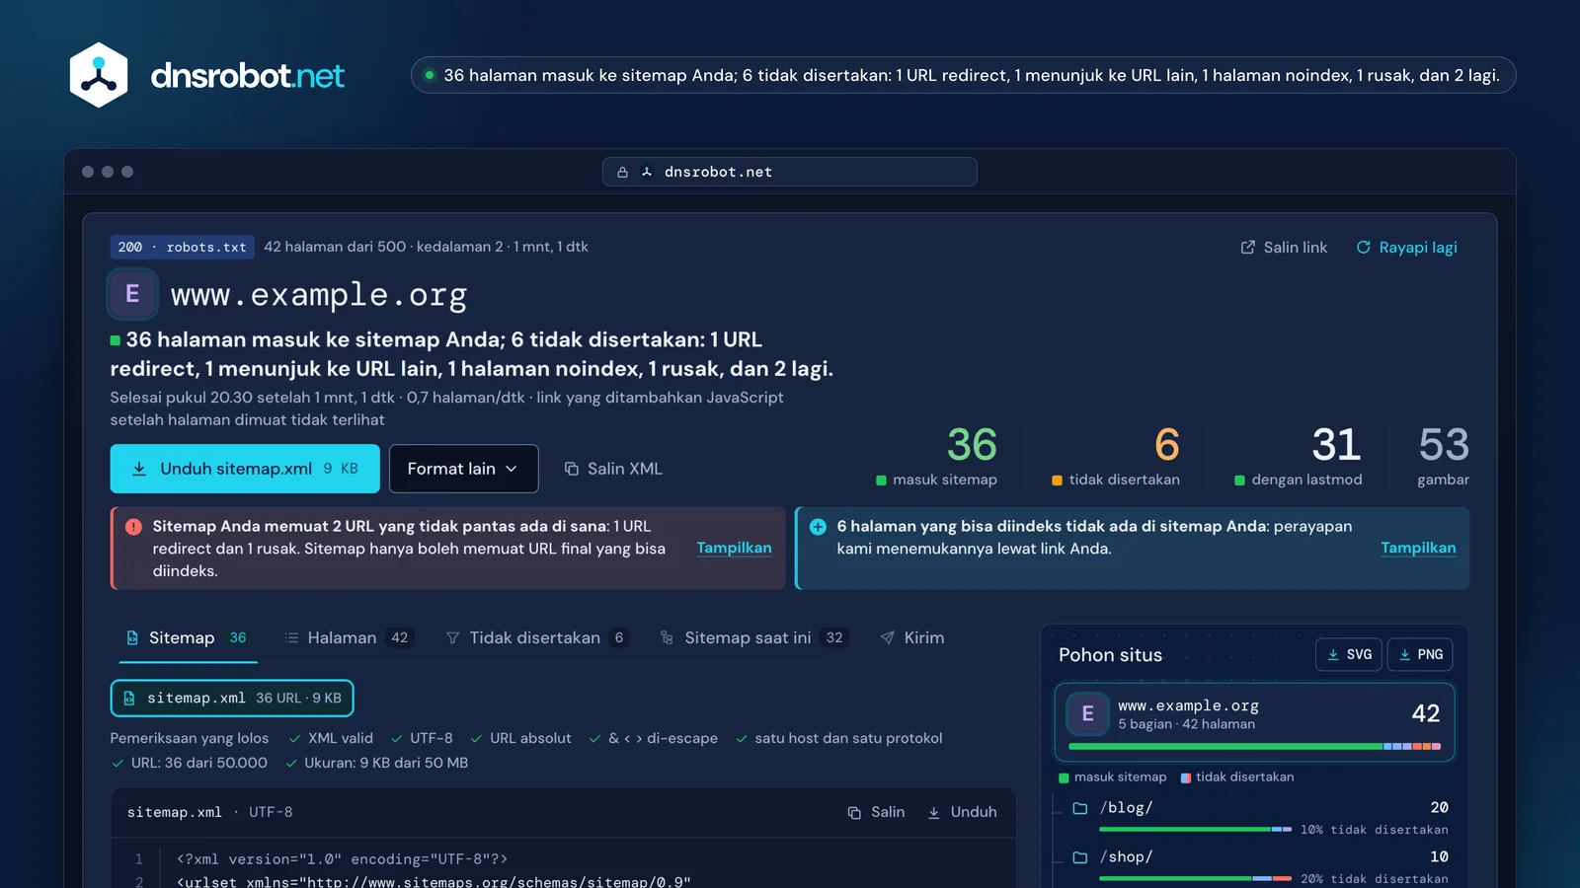Open the Sitemap saat ini tab
The height and width of the screenshot is (888, 1580).
coord(753,638)
